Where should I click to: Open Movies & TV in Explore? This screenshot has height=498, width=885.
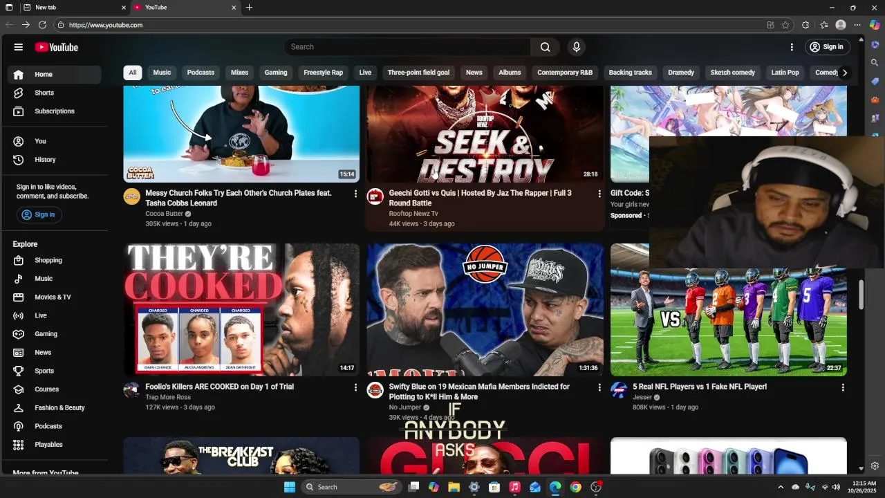pos(55,297)
